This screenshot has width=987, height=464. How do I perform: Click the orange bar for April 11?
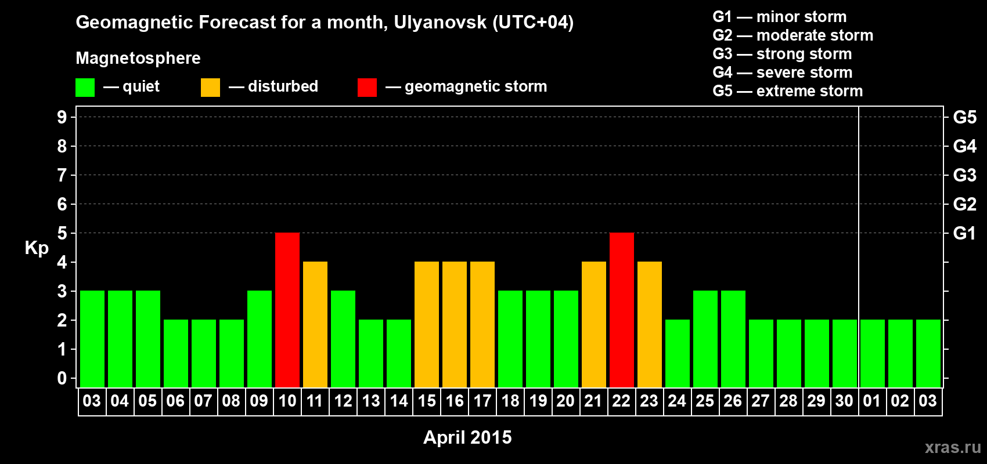315,324
